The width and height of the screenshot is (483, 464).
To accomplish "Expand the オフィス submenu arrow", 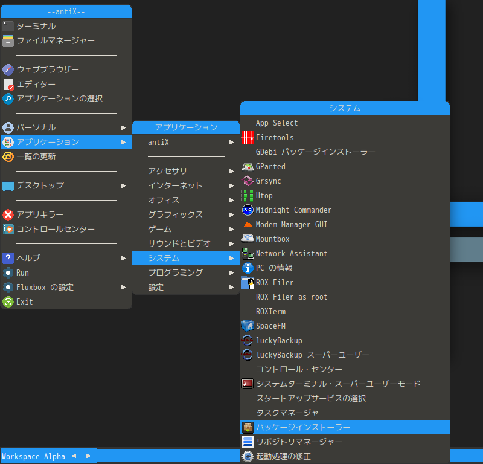I will 232,200.
